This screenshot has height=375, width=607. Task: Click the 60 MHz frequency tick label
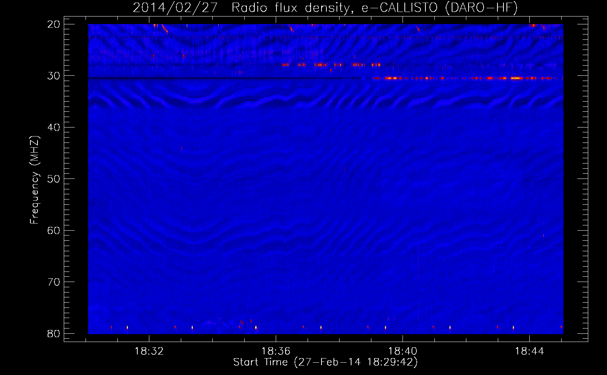pos(54,230)
